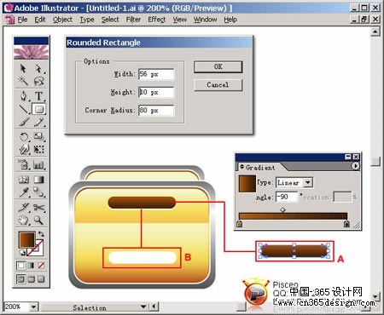Open the Effect menu

pos(157,20)
